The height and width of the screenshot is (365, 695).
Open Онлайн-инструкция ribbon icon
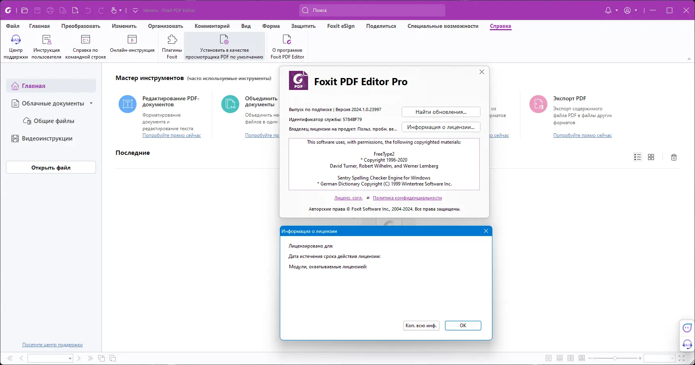point(132,44)
